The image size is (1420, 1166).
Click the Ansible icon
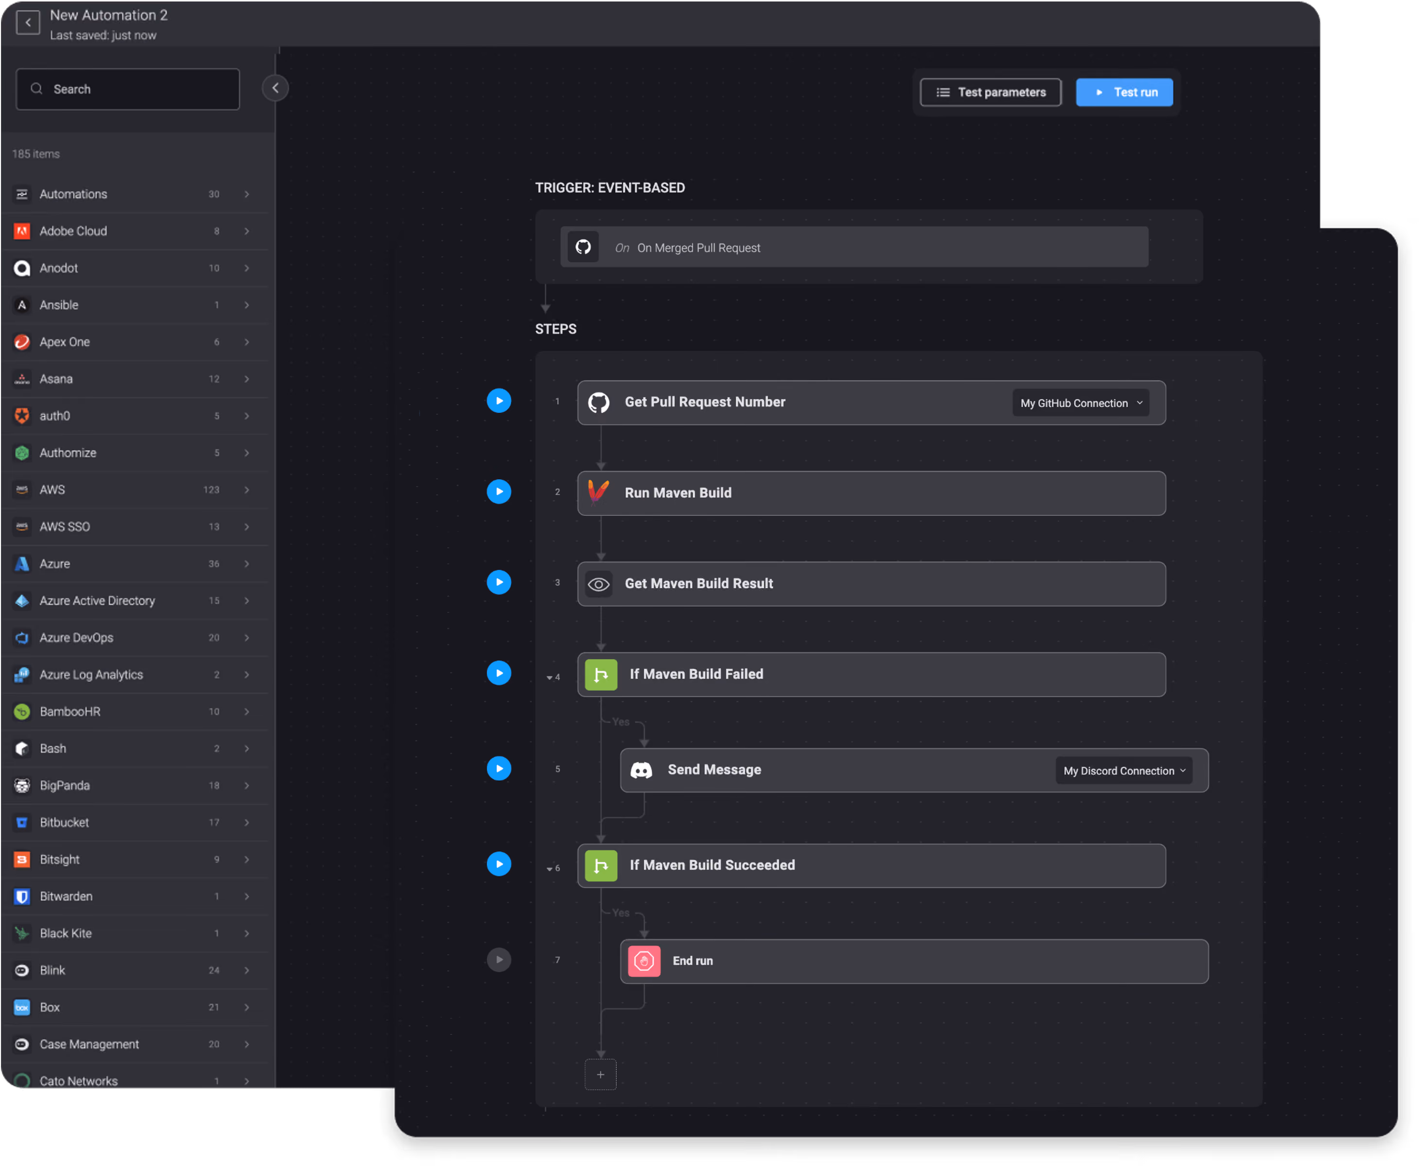point(22,305)
